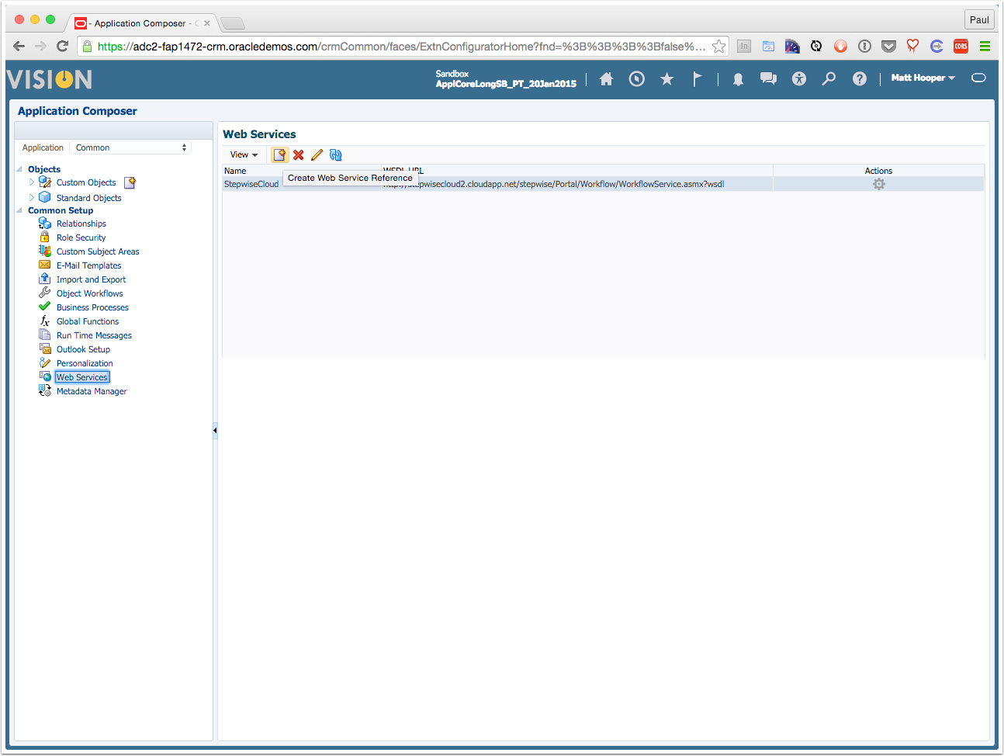Screen dimensions: 1004x756
Task: Open a new browser tab
Action: tap(233, 24)
